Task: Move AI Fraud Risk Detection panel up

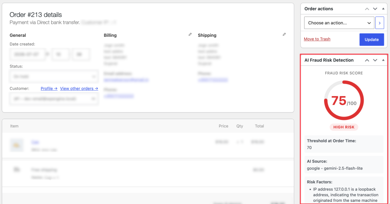Action: (367, 60)
